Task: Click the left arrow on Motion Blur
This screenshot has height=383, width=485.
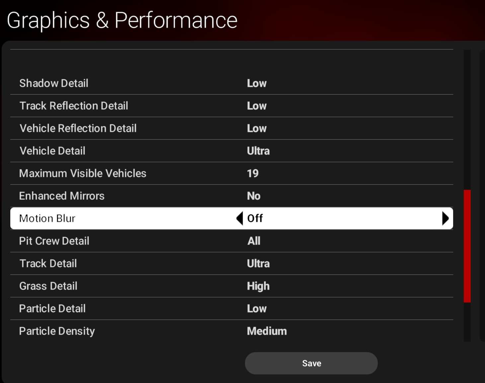Action: click(x=239, y=218)
